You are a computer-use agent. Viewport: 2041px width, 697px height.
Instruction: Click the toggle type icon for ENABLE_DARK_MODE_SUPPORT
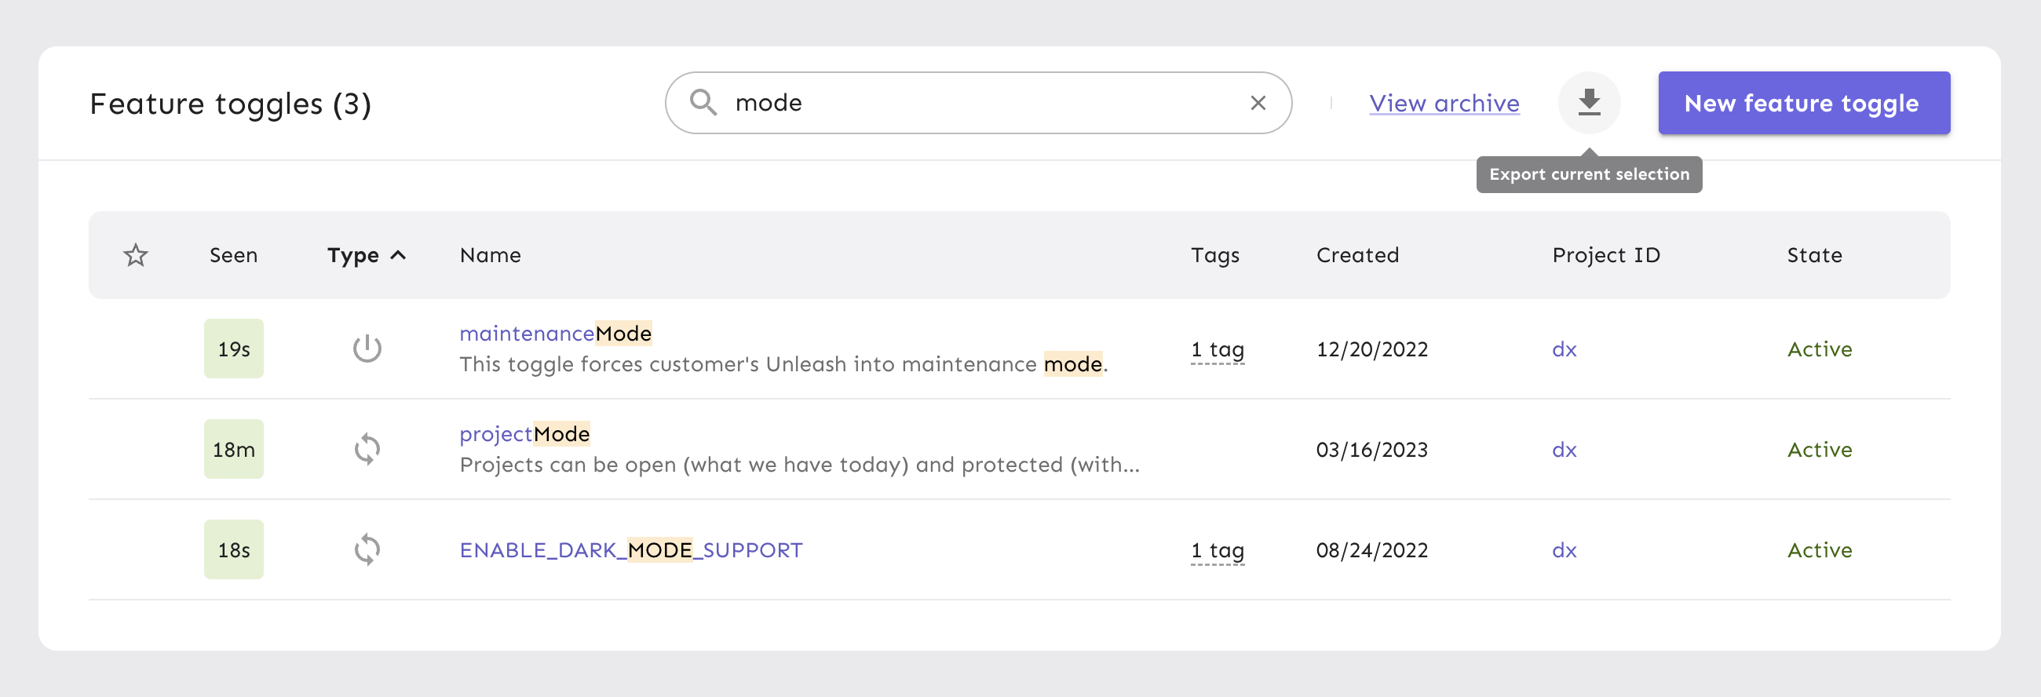point(367,549)
